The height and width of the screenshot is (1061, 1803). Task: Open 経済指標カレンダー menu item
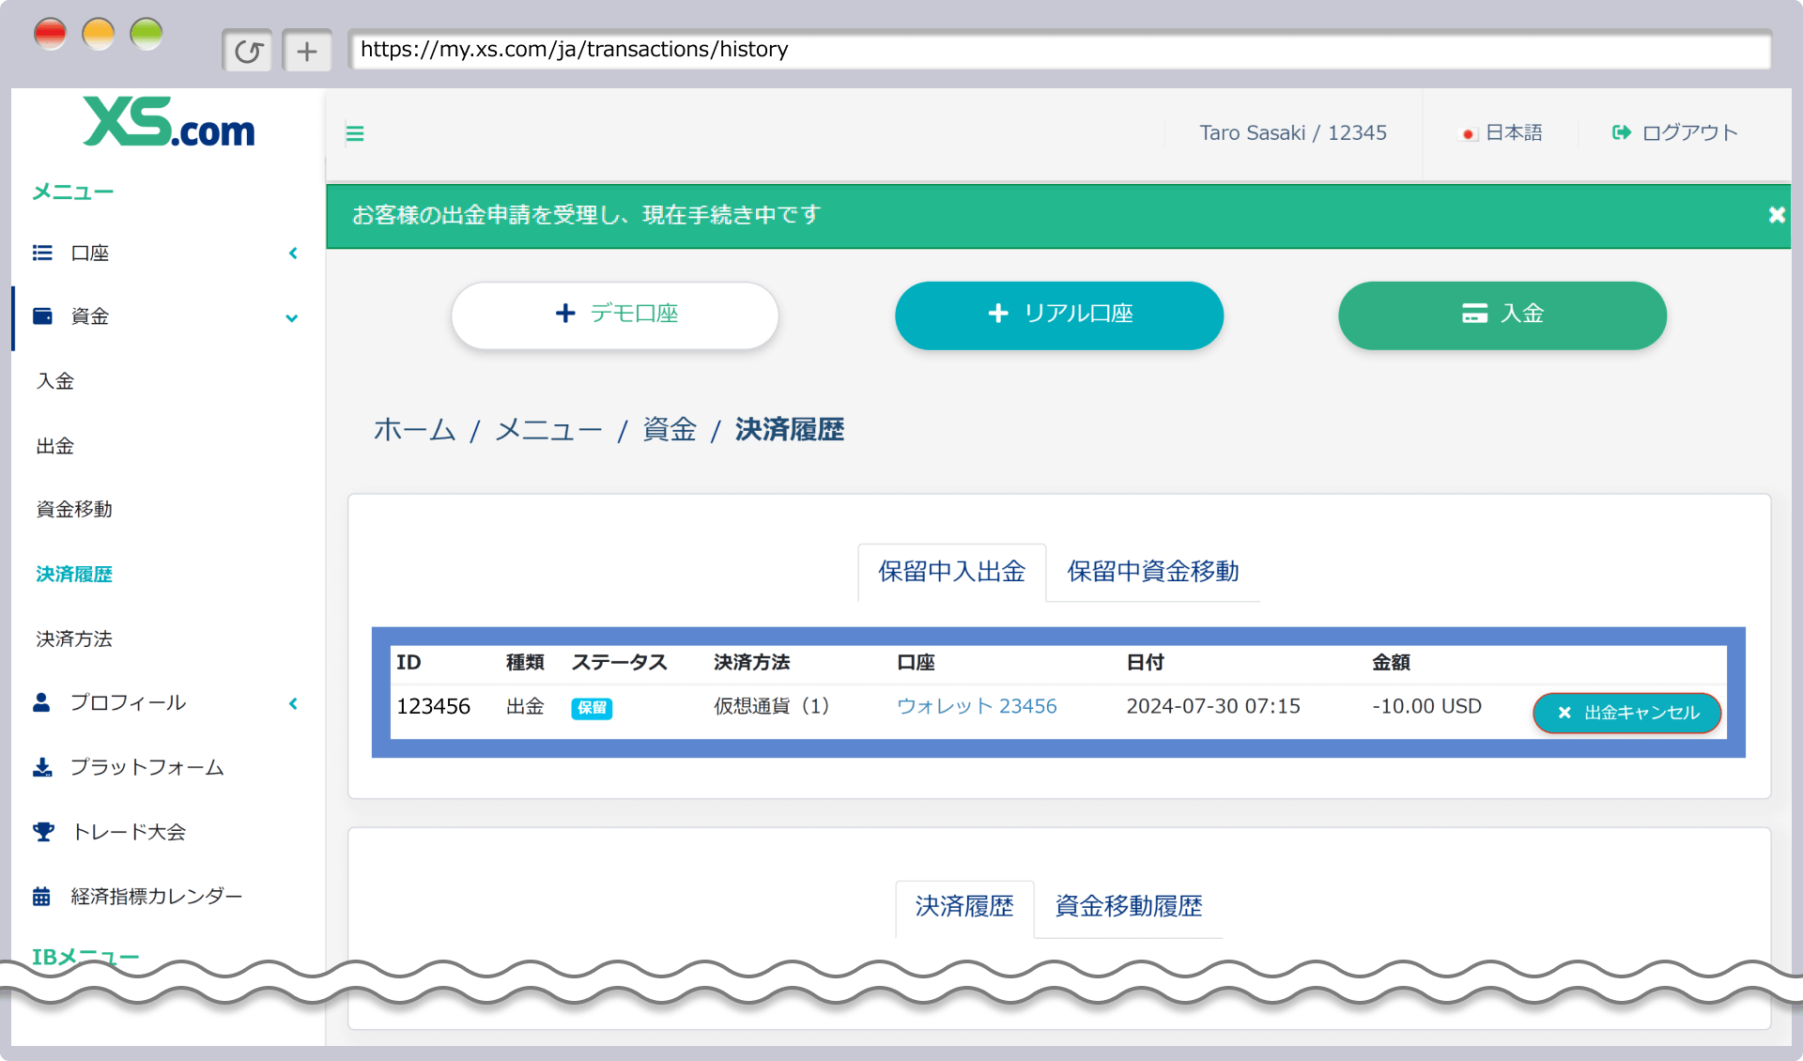click(x=157, y=896)
